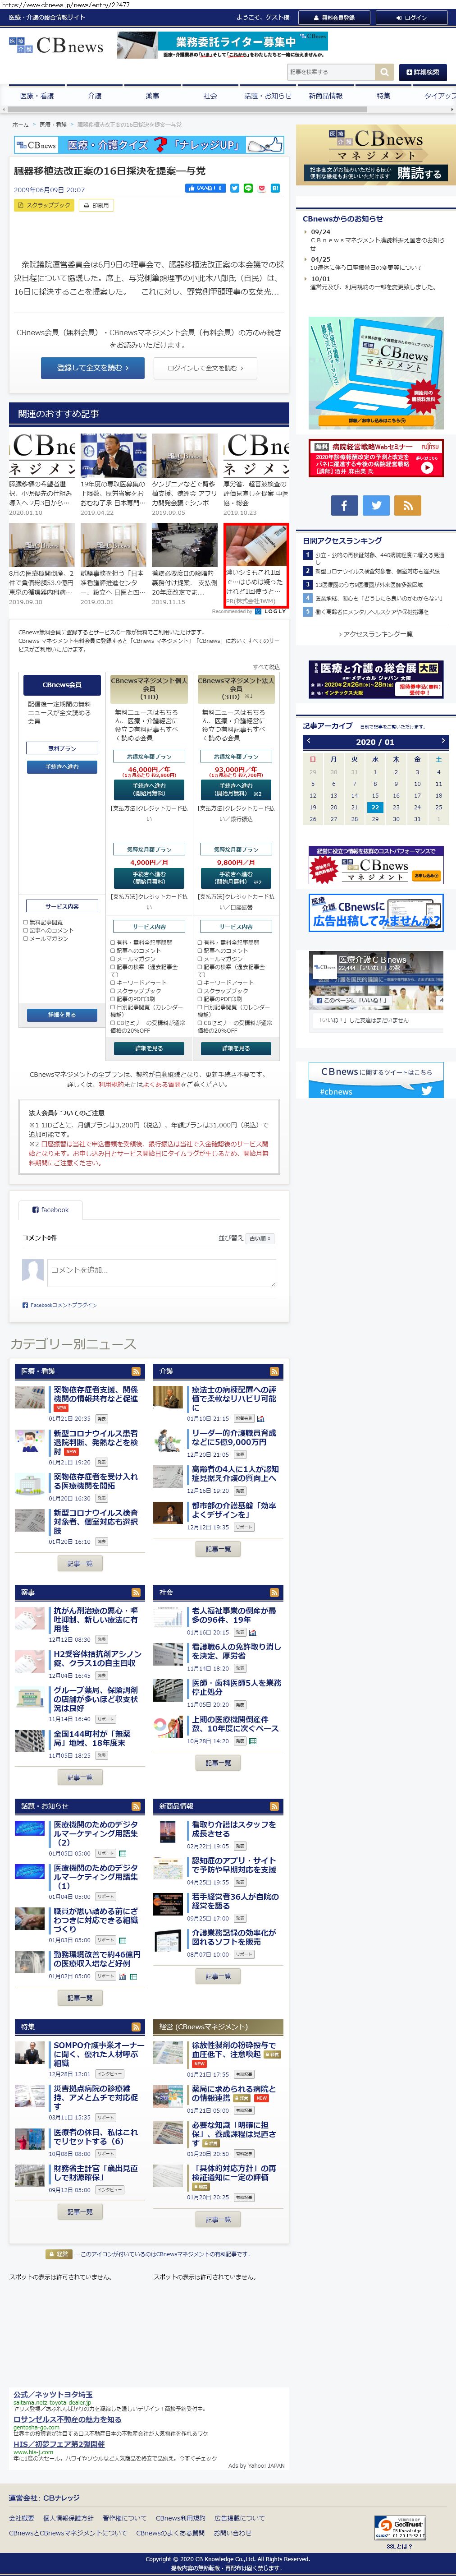Open the 社会 navigation tab
The image size is (456, 2576).
click(x=210, y=96)
